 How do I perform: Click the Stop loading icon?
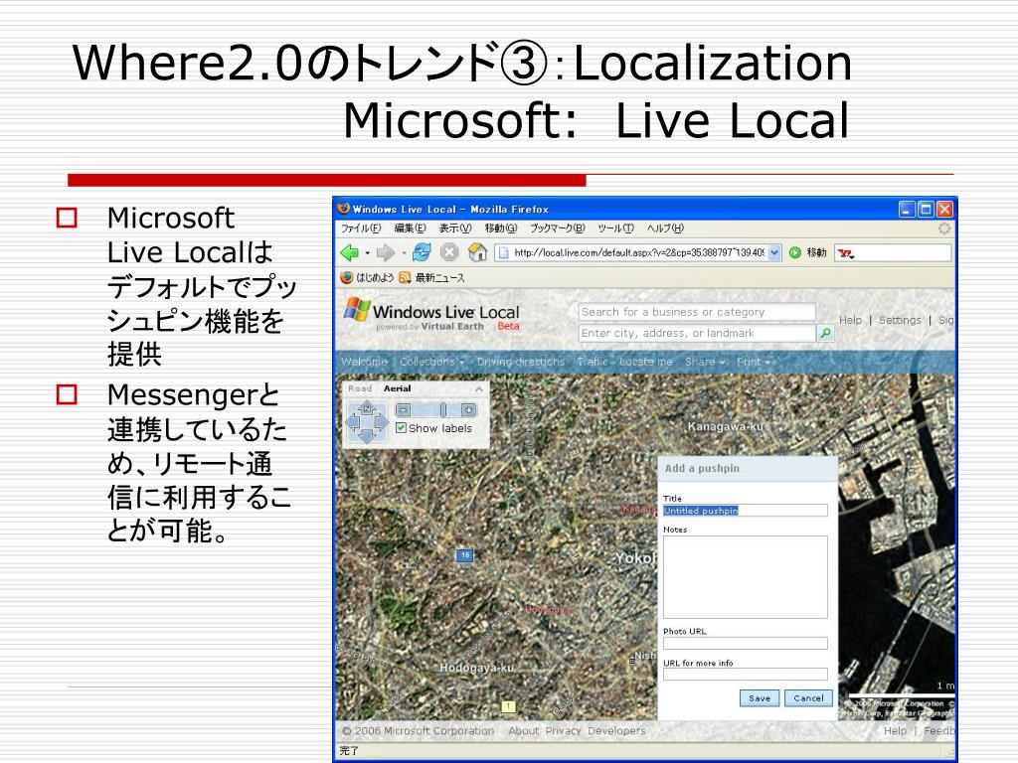(x=449, y=252)
